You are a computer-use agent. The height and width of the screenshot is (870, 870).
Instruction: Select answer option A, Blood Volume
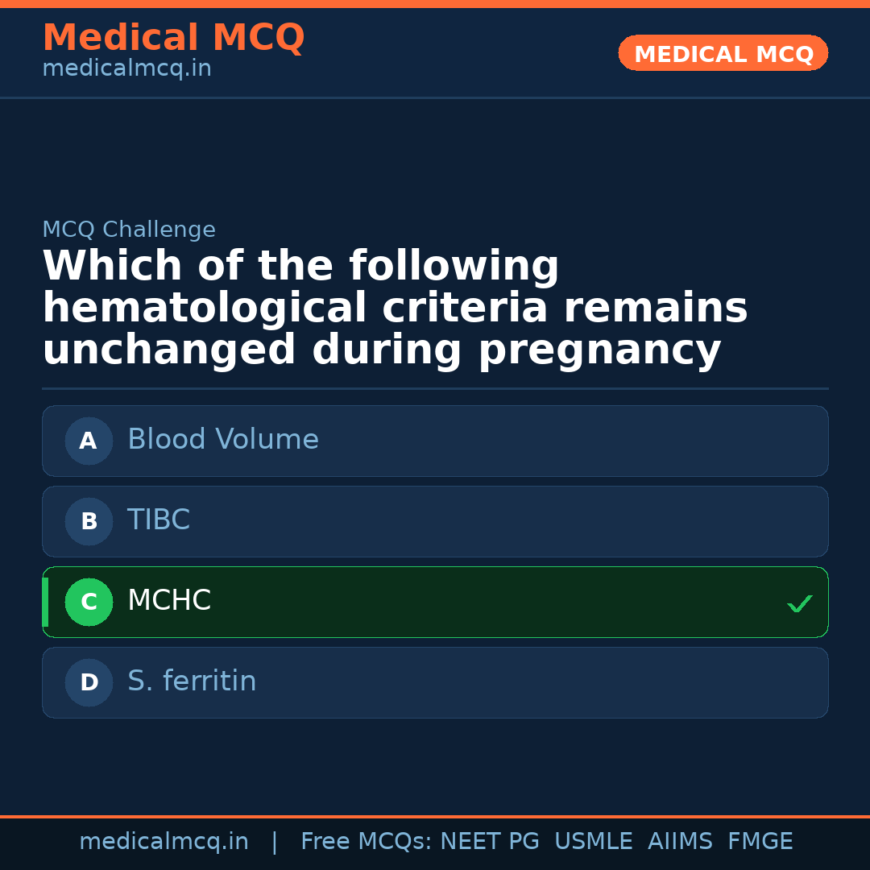click(435, 441)
